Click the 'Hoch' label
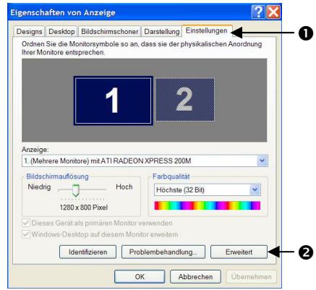316x290 pixels. tap(124, 187)
